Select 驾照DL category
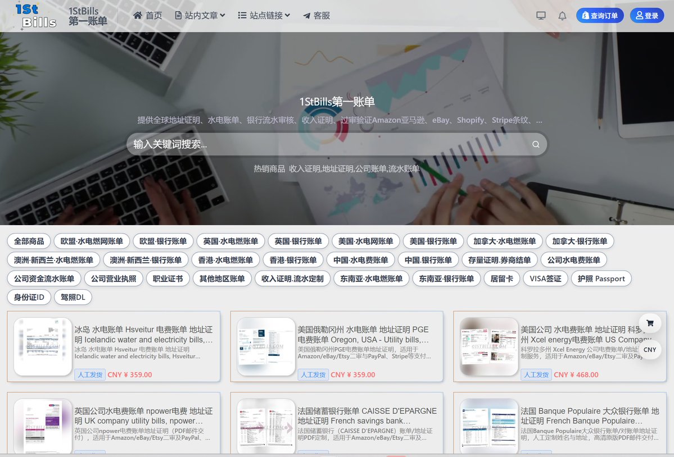This screenshot has height=457, width=674. (x=73, y=297)
